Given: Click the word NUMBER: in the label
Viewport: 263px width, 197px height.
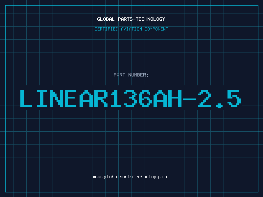Looking at the screenshot, I should click(138, 75).
